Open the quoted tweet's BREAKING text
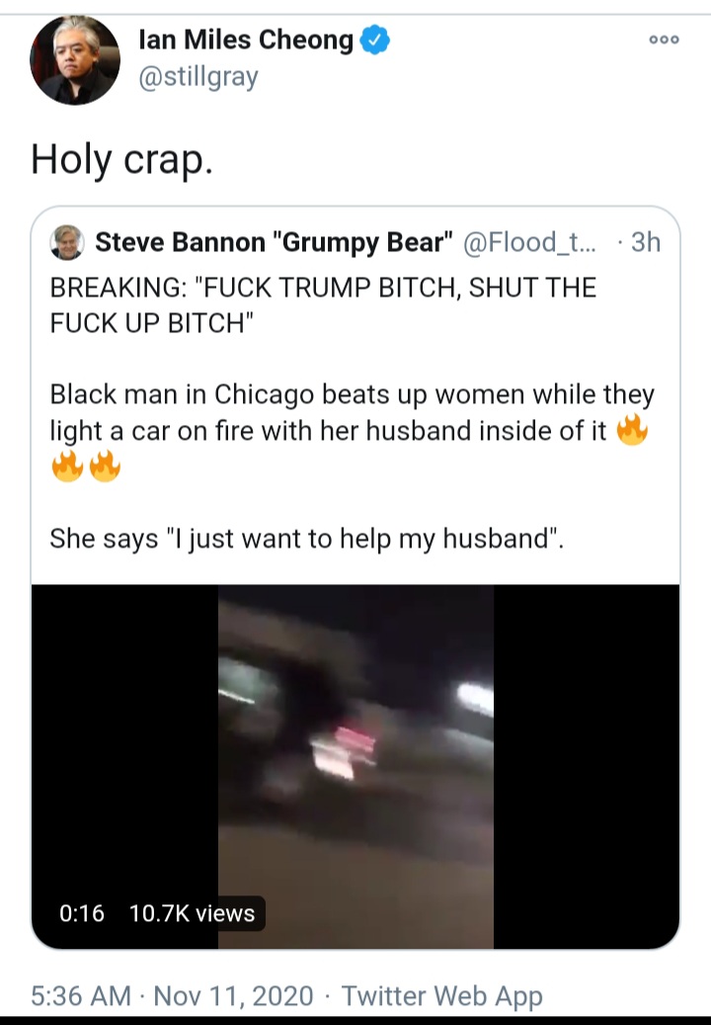711x1025 pixels. tap(323, 305)
